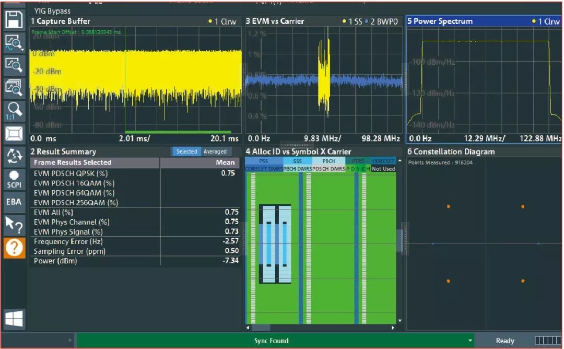Reset zoom with the 1:1 magnifier icon
This screenshot has width=564, height=349.
(x=14, y=111)
